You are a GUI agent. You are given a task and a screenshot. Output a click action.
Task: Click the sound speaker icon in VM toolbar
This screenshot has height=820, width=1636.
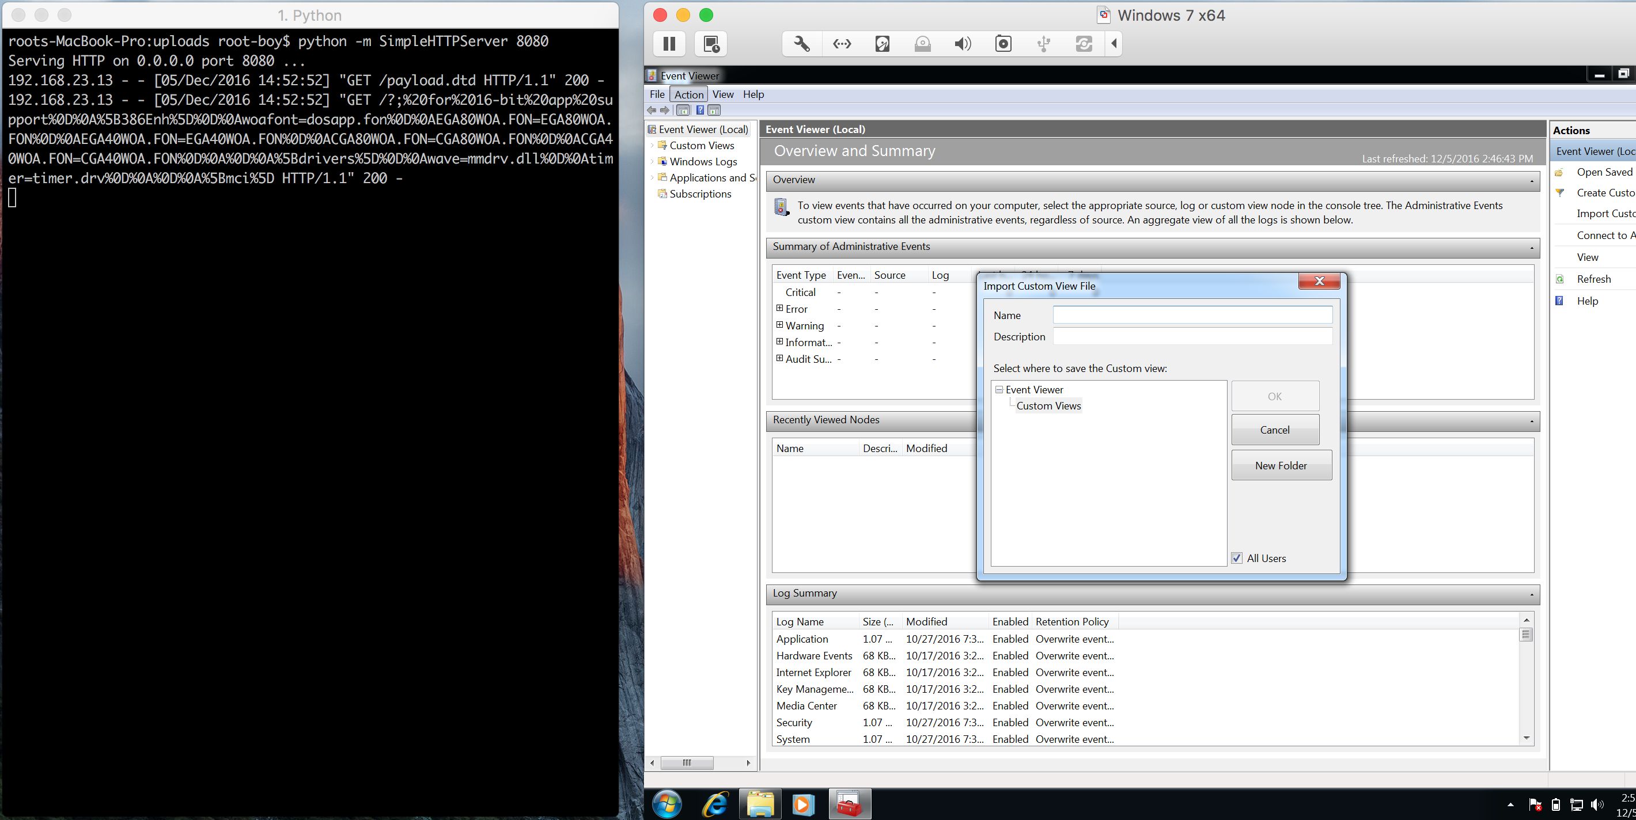963,44
